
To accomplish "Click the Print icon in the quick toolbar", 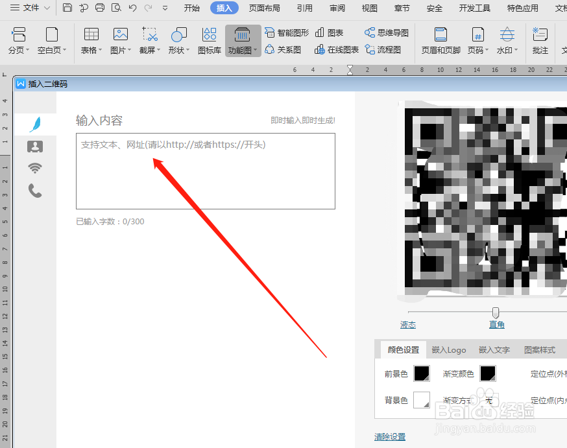I will (x=100, y=8).
